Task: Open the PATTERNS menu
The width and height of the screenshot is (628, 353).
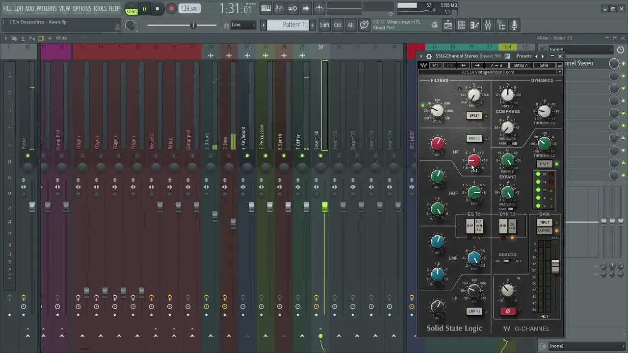Action: [47, 8]
